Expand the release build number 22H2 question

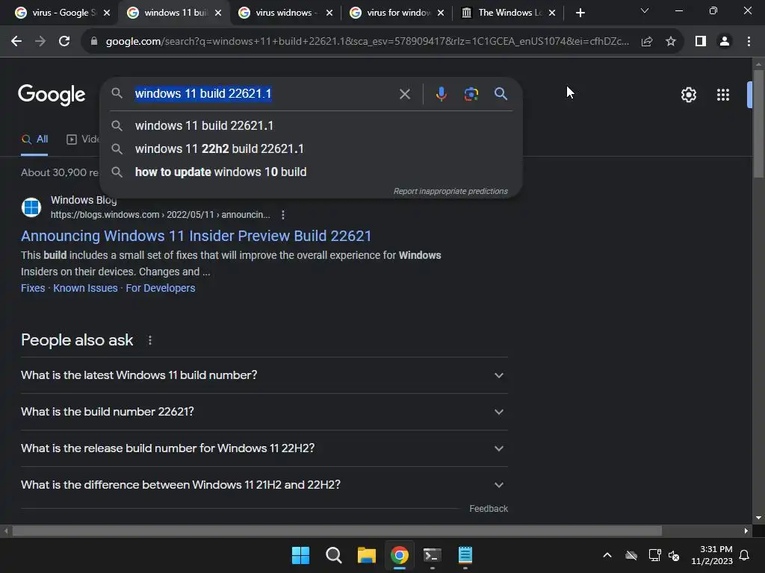click(x=264, y=448)
